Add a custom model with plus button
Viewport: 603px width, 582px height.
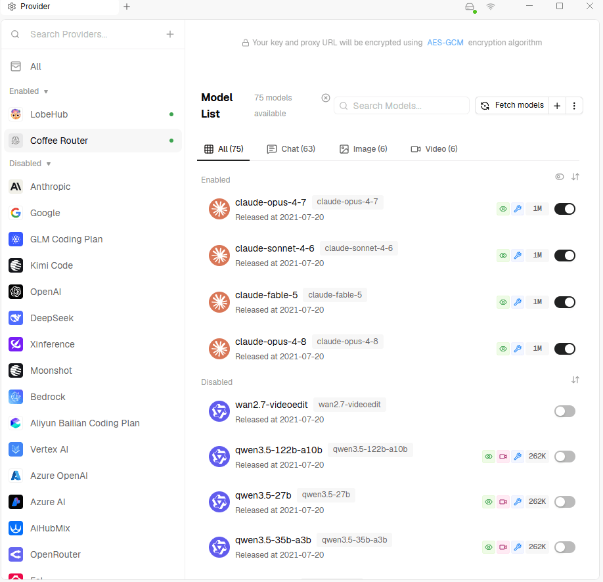pos(557,105)
